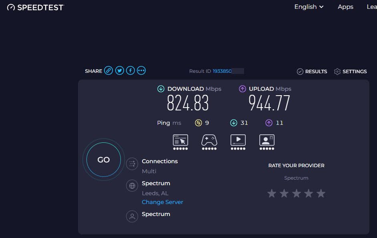
Task: Click the upload latency icon showing 11
Action: 269,123
